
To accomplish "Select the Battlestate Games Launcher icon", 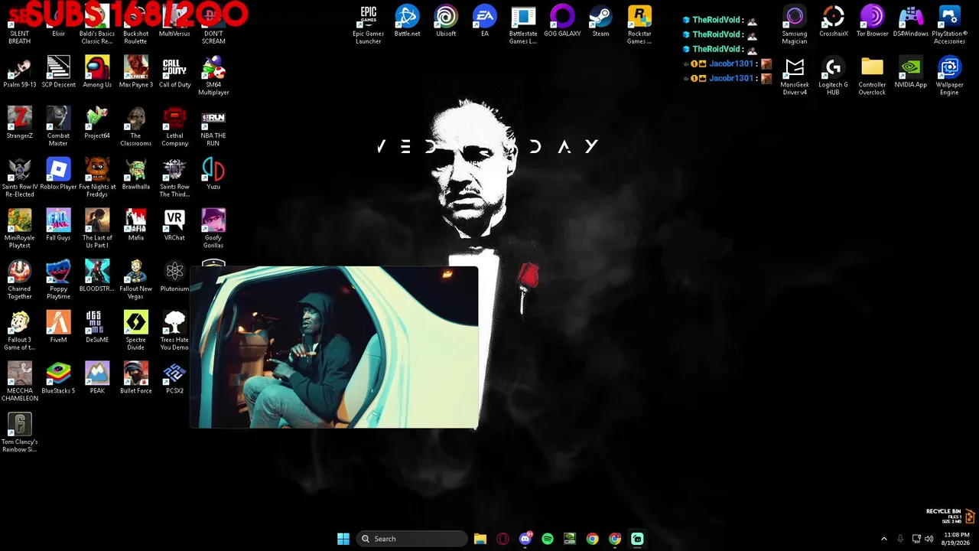I will click(523, 24).
